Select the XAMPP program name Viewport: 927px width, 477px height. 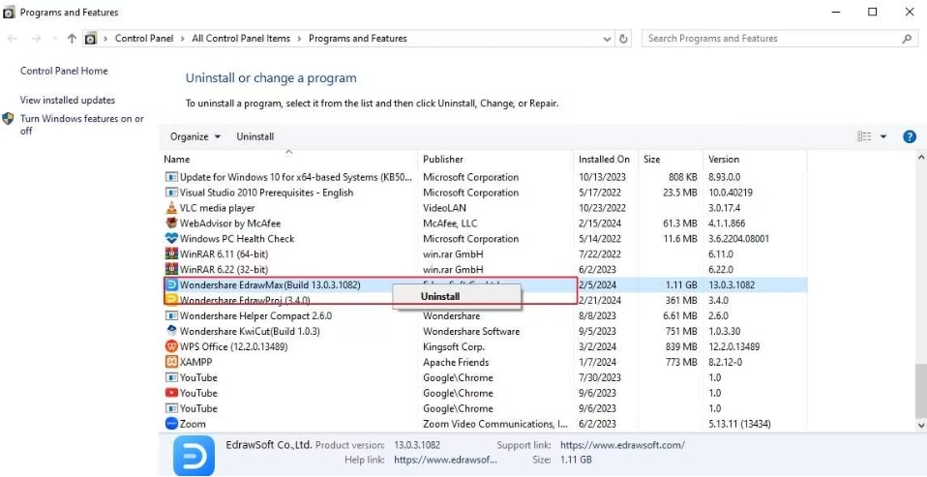[195, 362]
